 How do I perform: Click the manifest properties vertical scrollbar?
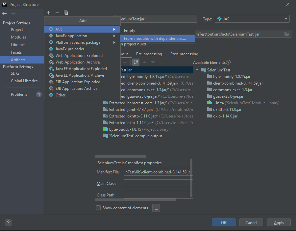[191, 178]
